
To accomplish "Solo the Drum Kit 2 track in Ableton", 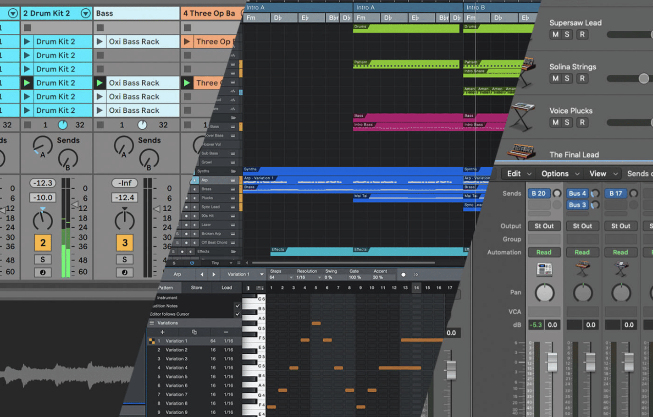I will pos(43,259).
